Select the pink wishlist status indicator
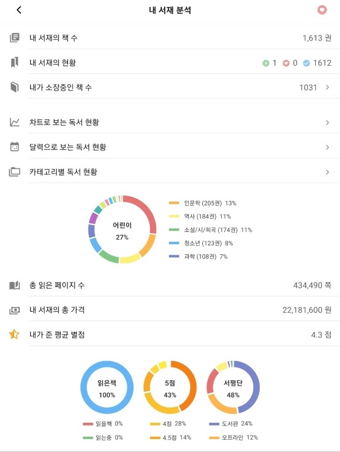The image size is (340, 452). (286, 63)
